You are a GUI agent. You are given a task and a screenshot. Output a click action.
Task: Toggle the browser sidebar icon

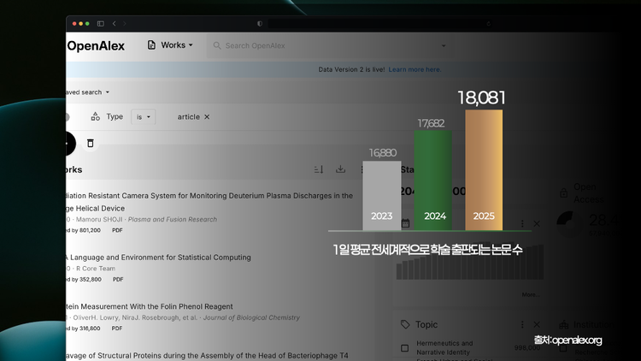101,24
